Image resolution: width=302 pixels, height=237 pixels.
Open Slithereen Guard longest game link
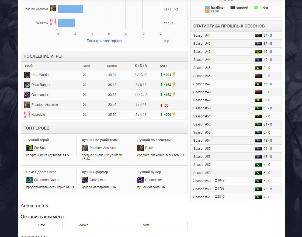(46, 180)
